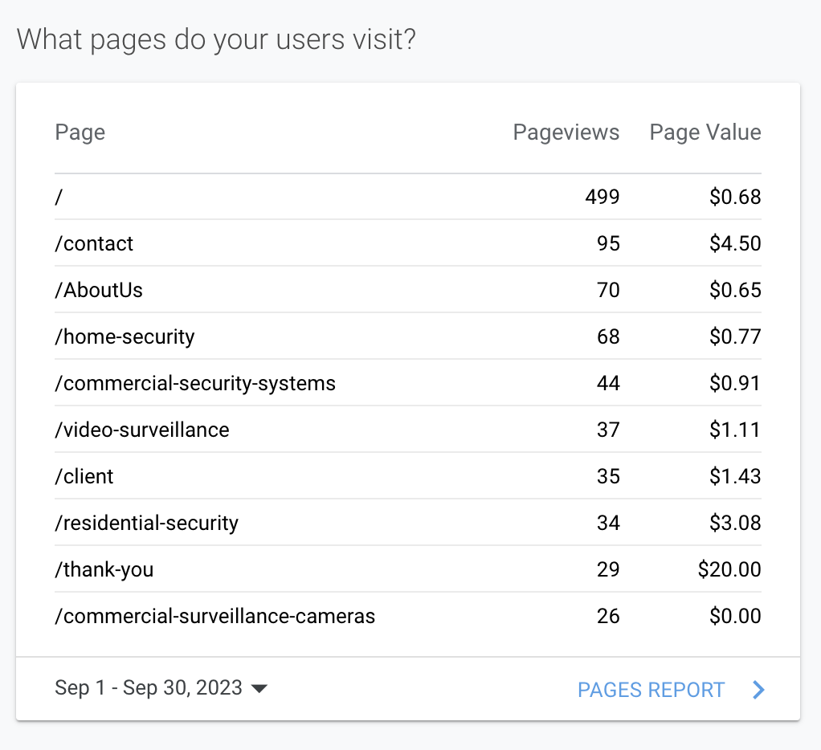
Task: Click the 499 pageviews cell
Action: (602, 197)
